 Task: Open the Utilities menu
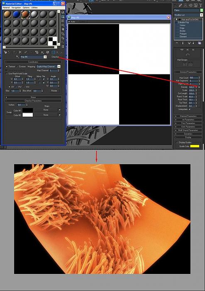click(34, 7)
